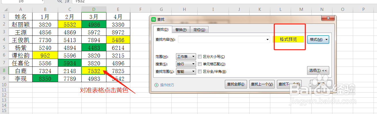Click the name cell 王俊凯

(x=21, y=40)
